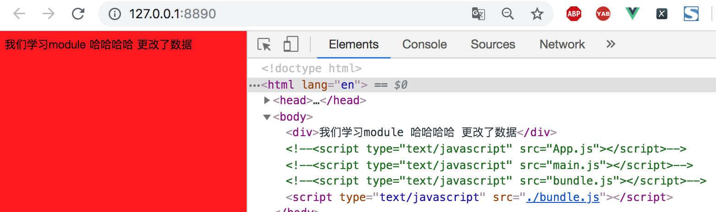716x212 pixels.
Task: Open actions ellipsis beside html node
Action: tap(254, 85)
